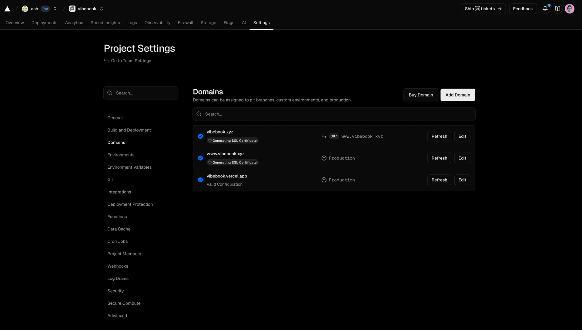Click the back arrow beside Team Settings
Image resolution: width=582 pixels, height=330 pixels.
tap(106, 61)
